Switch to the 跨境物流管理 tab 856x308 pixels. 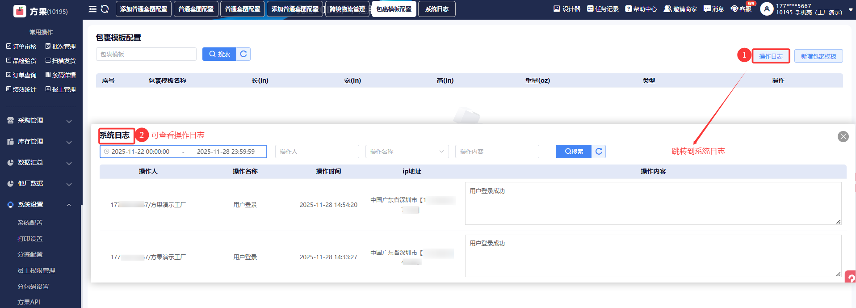[x=347, y=9]
